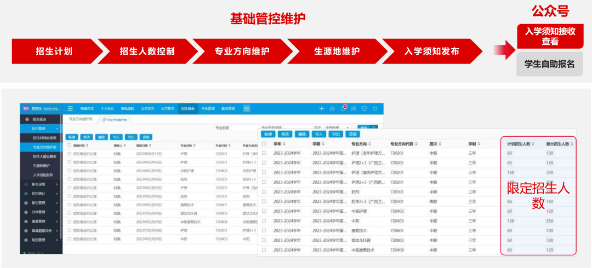Check the row dated 2023年03月02日
The image size is (592, 268).
point(69,162)
